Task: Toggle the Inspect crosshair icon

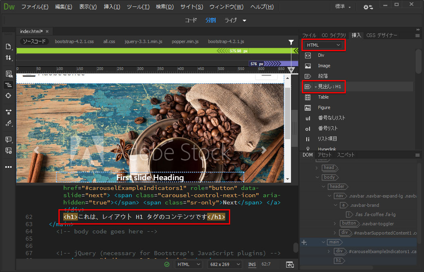Action: (8, 96)
